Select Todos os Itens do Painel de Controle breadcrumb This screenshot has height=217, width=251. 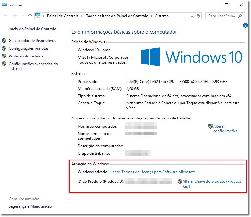(117, 16)
